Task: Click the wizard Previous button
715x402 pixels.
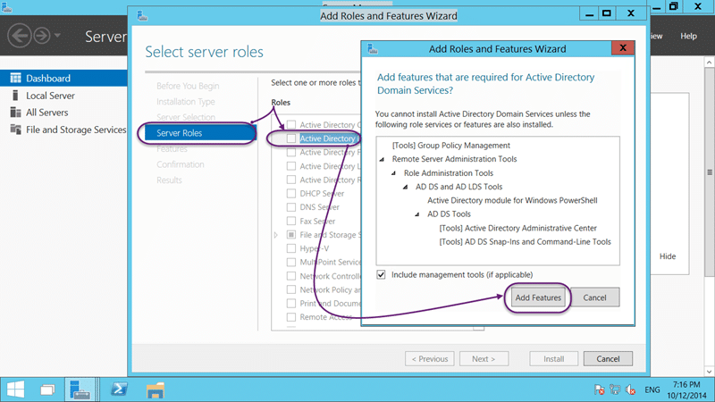Action: coord(430,359)
